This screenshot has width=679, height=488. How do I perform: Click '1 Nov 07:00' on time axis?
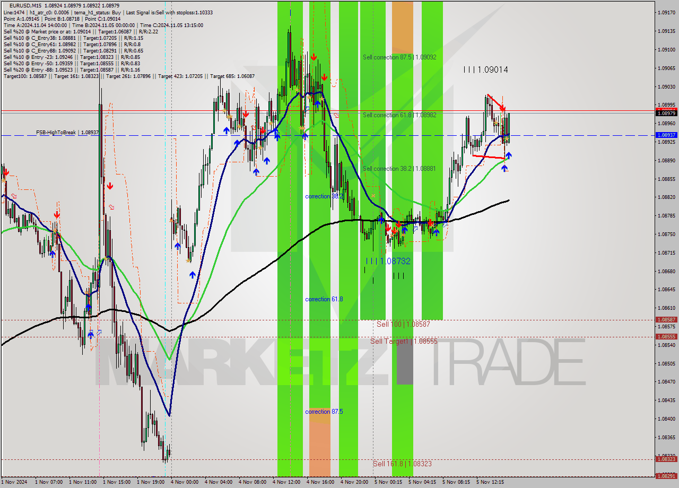[x=49, y=482]
